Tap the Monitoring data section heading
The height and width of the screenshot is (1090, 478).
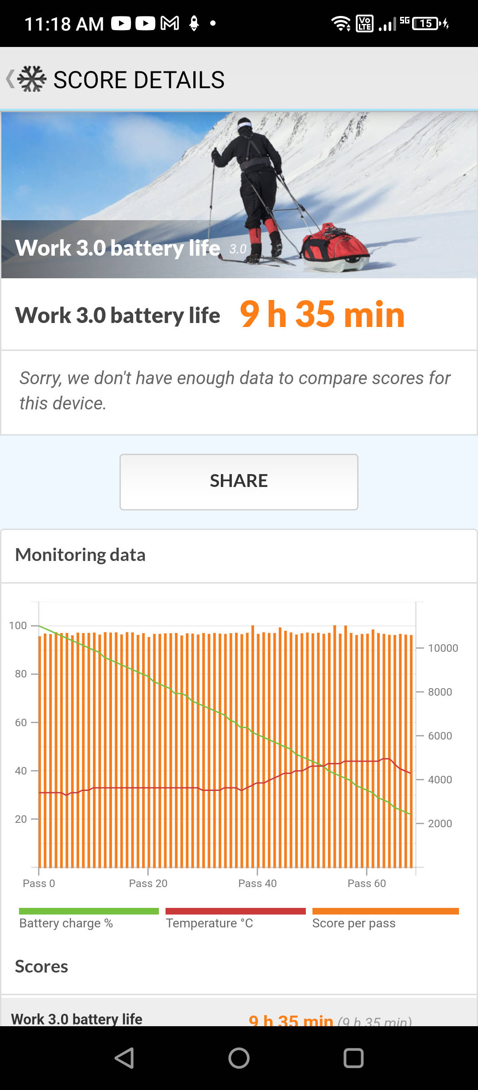(x=81, y=555)
